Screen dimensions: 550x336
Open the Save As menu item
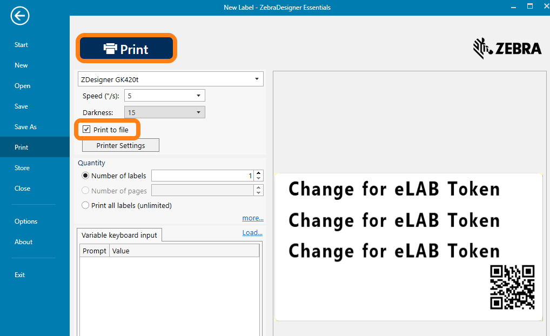pos(25,127)
